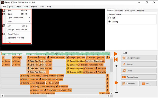Select the Cake, Red Comets clip

pos(38,72)
